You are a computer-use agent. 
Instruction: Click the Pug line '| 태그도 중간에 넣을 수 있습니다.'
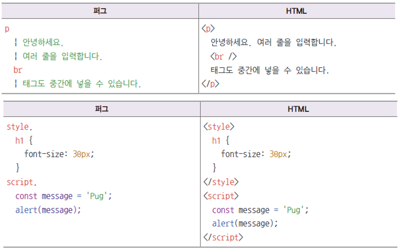click(x=78, y=84)
